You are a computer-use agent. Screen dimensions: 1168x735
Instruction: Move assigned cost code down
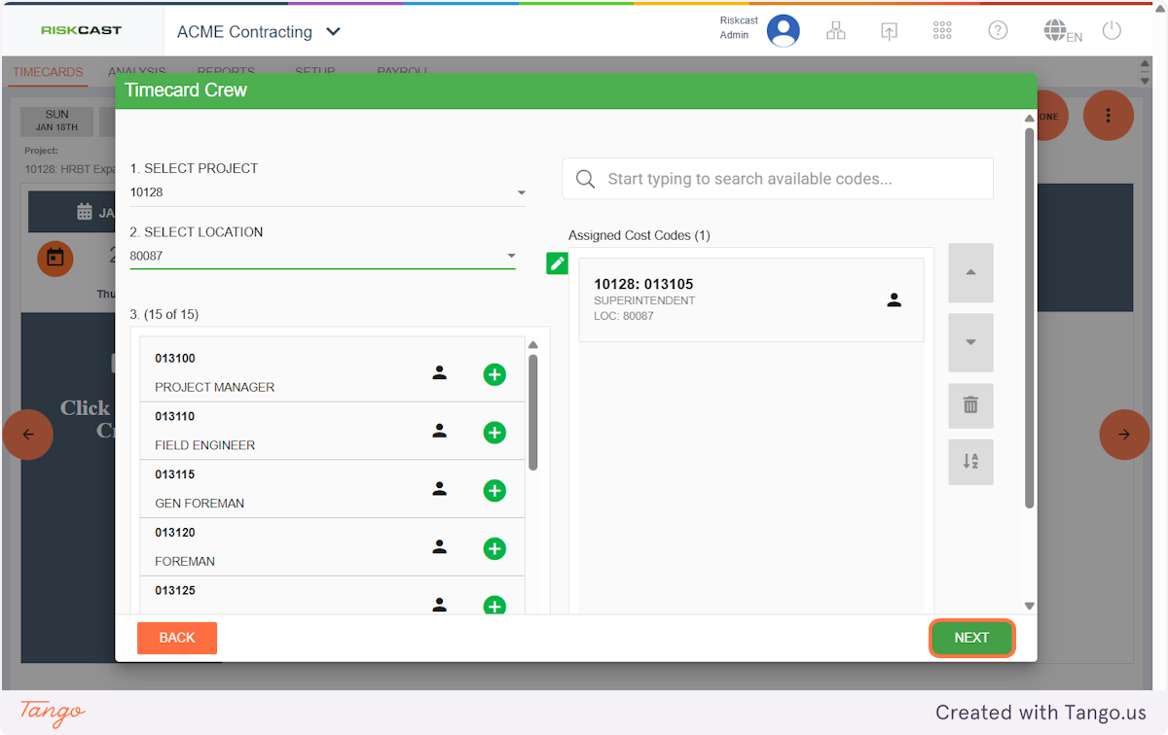(970, 342)
